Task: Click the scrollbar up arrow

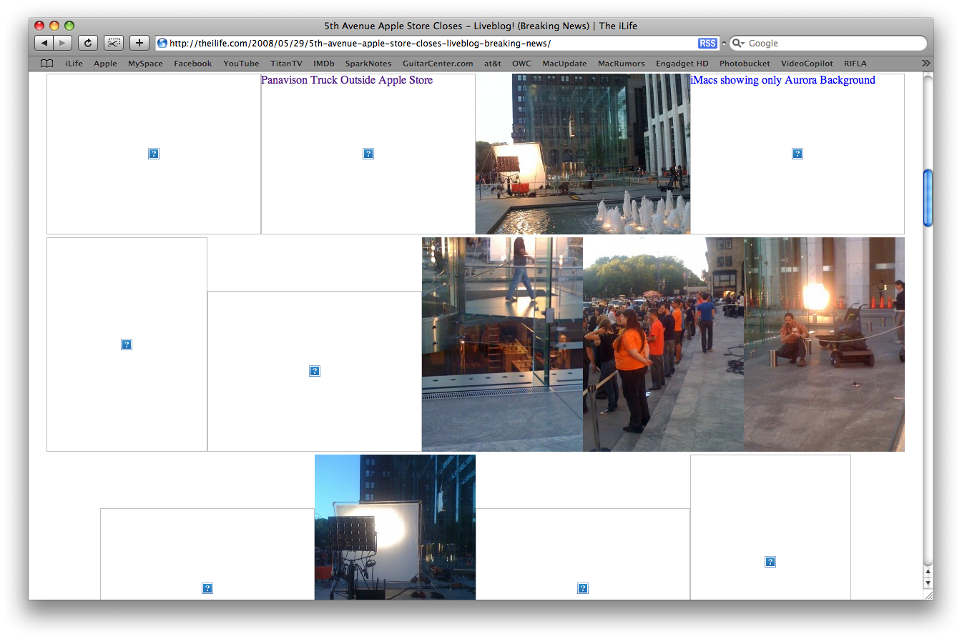Action: click(928, 572)
